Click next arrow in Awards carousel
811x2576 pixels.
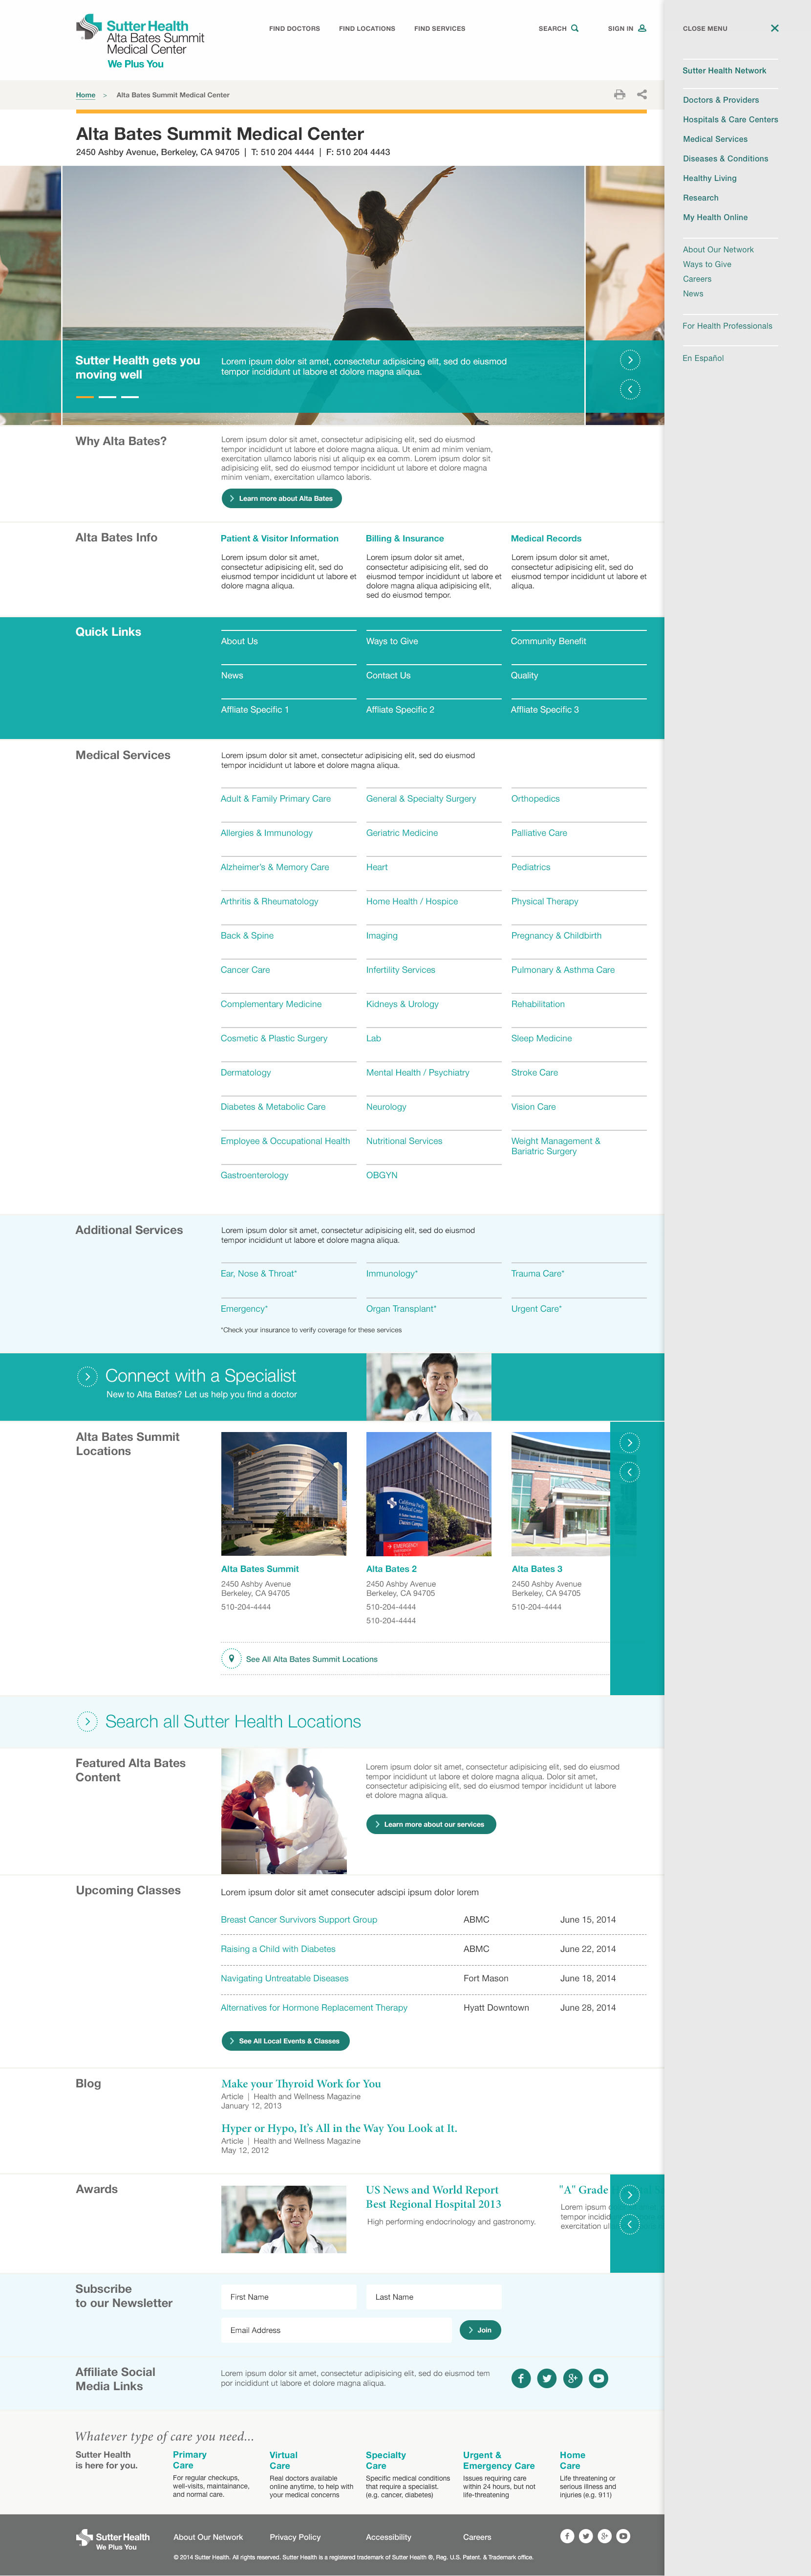pyautogui.click(x=630, y=2195)
